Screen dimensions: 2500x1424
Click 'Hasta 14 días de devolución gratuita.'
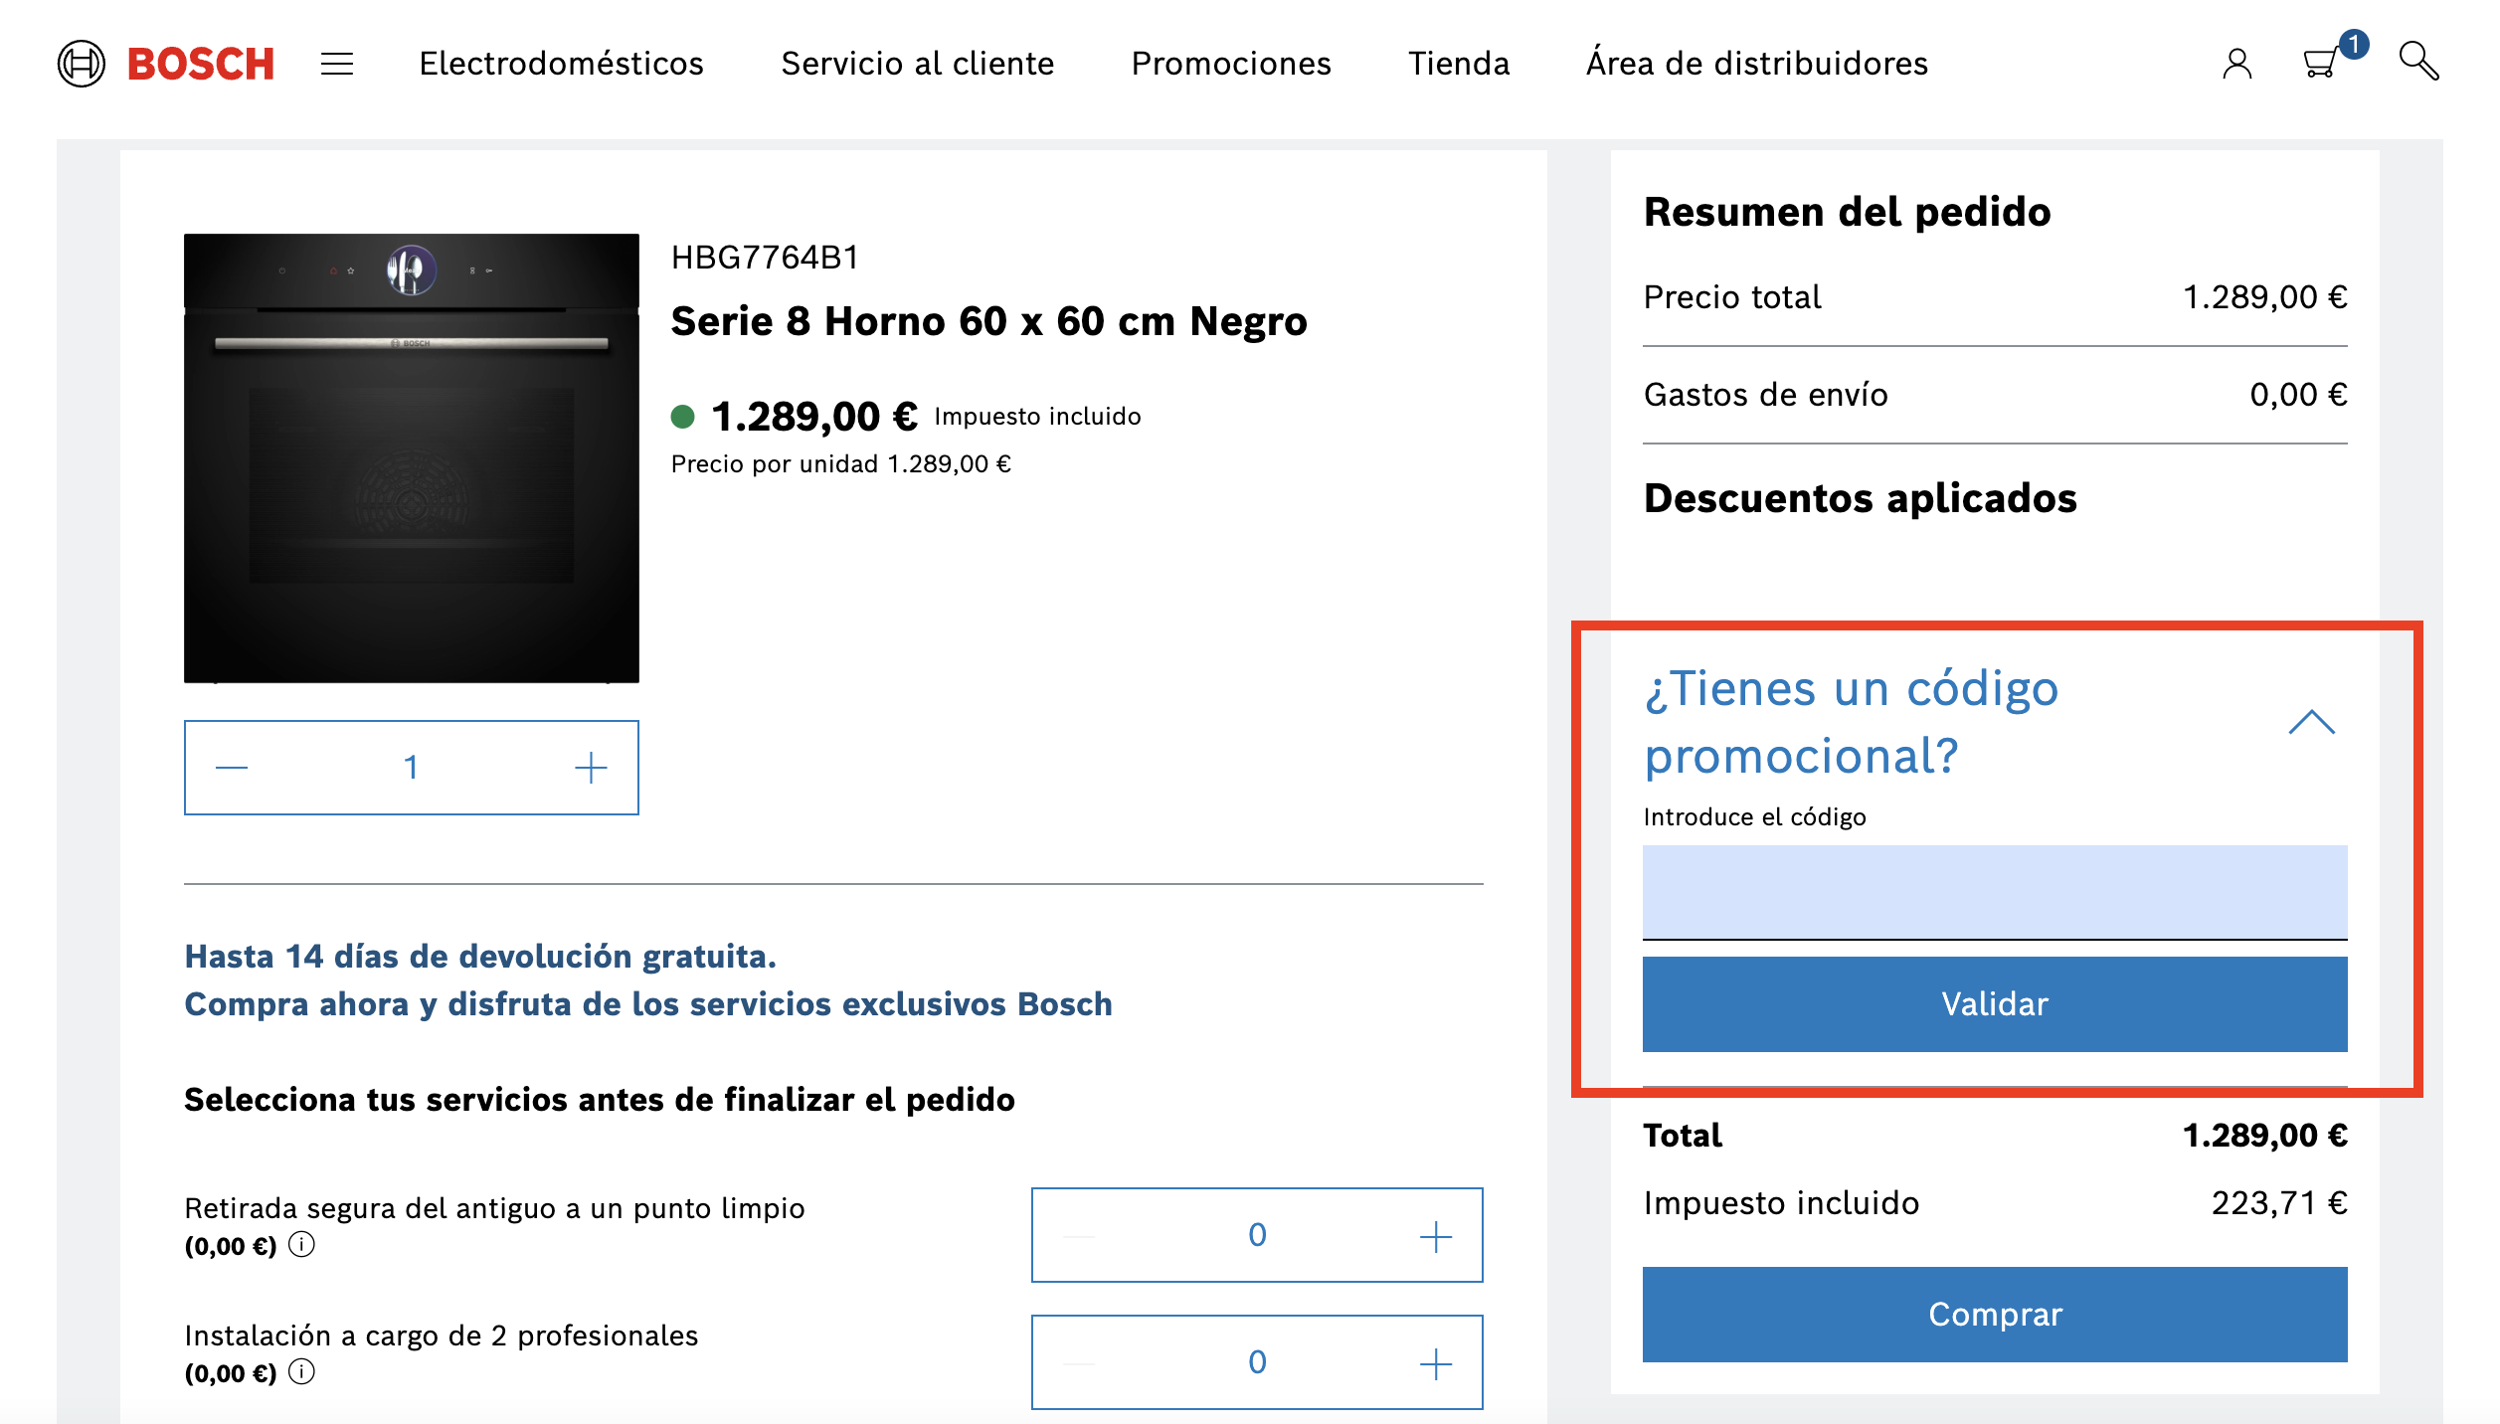tap(480, 957)
